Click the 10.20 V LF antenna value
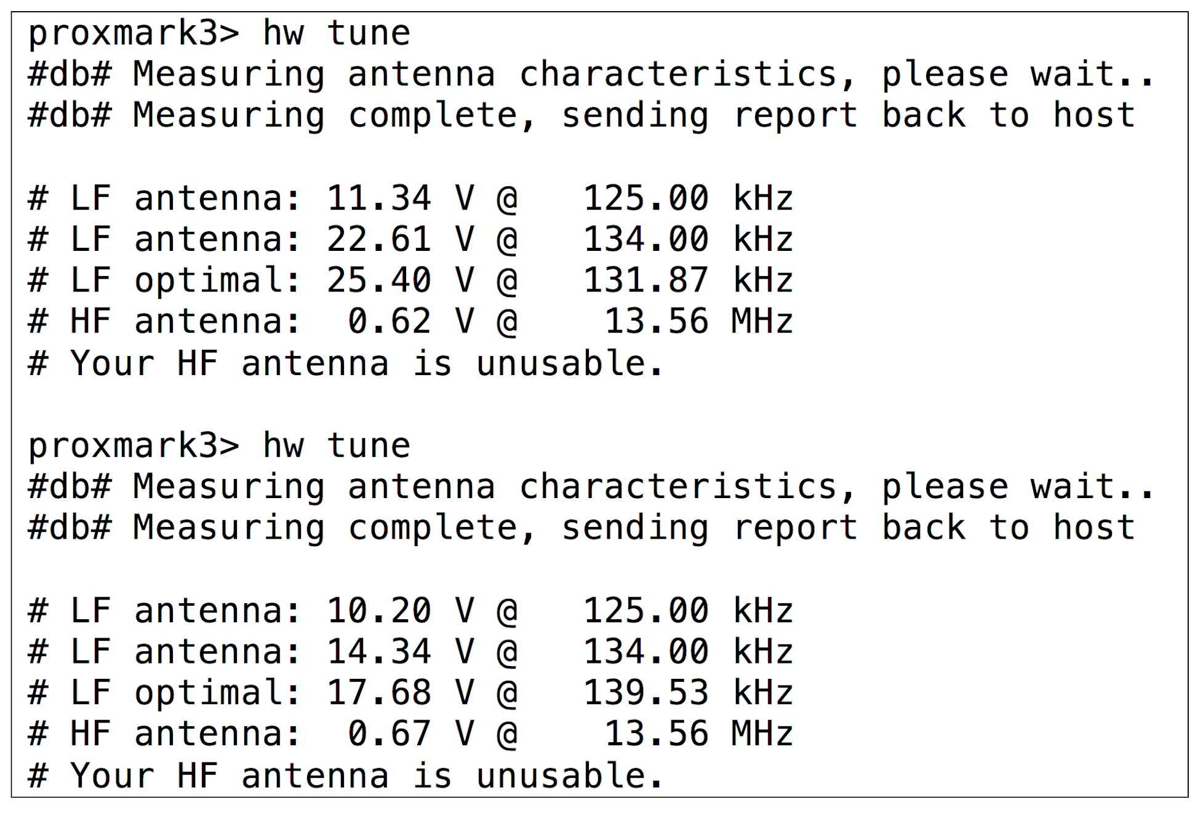This screenshot has width=1203, height=816. 401,611
